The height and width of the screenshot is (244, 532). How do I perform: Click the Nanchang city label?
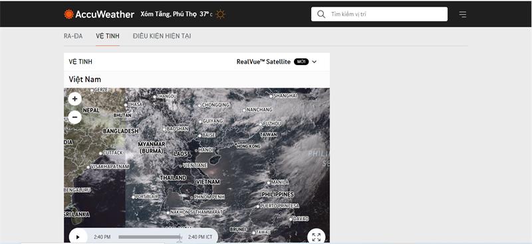pyautogui.click(x=259, y=109)
